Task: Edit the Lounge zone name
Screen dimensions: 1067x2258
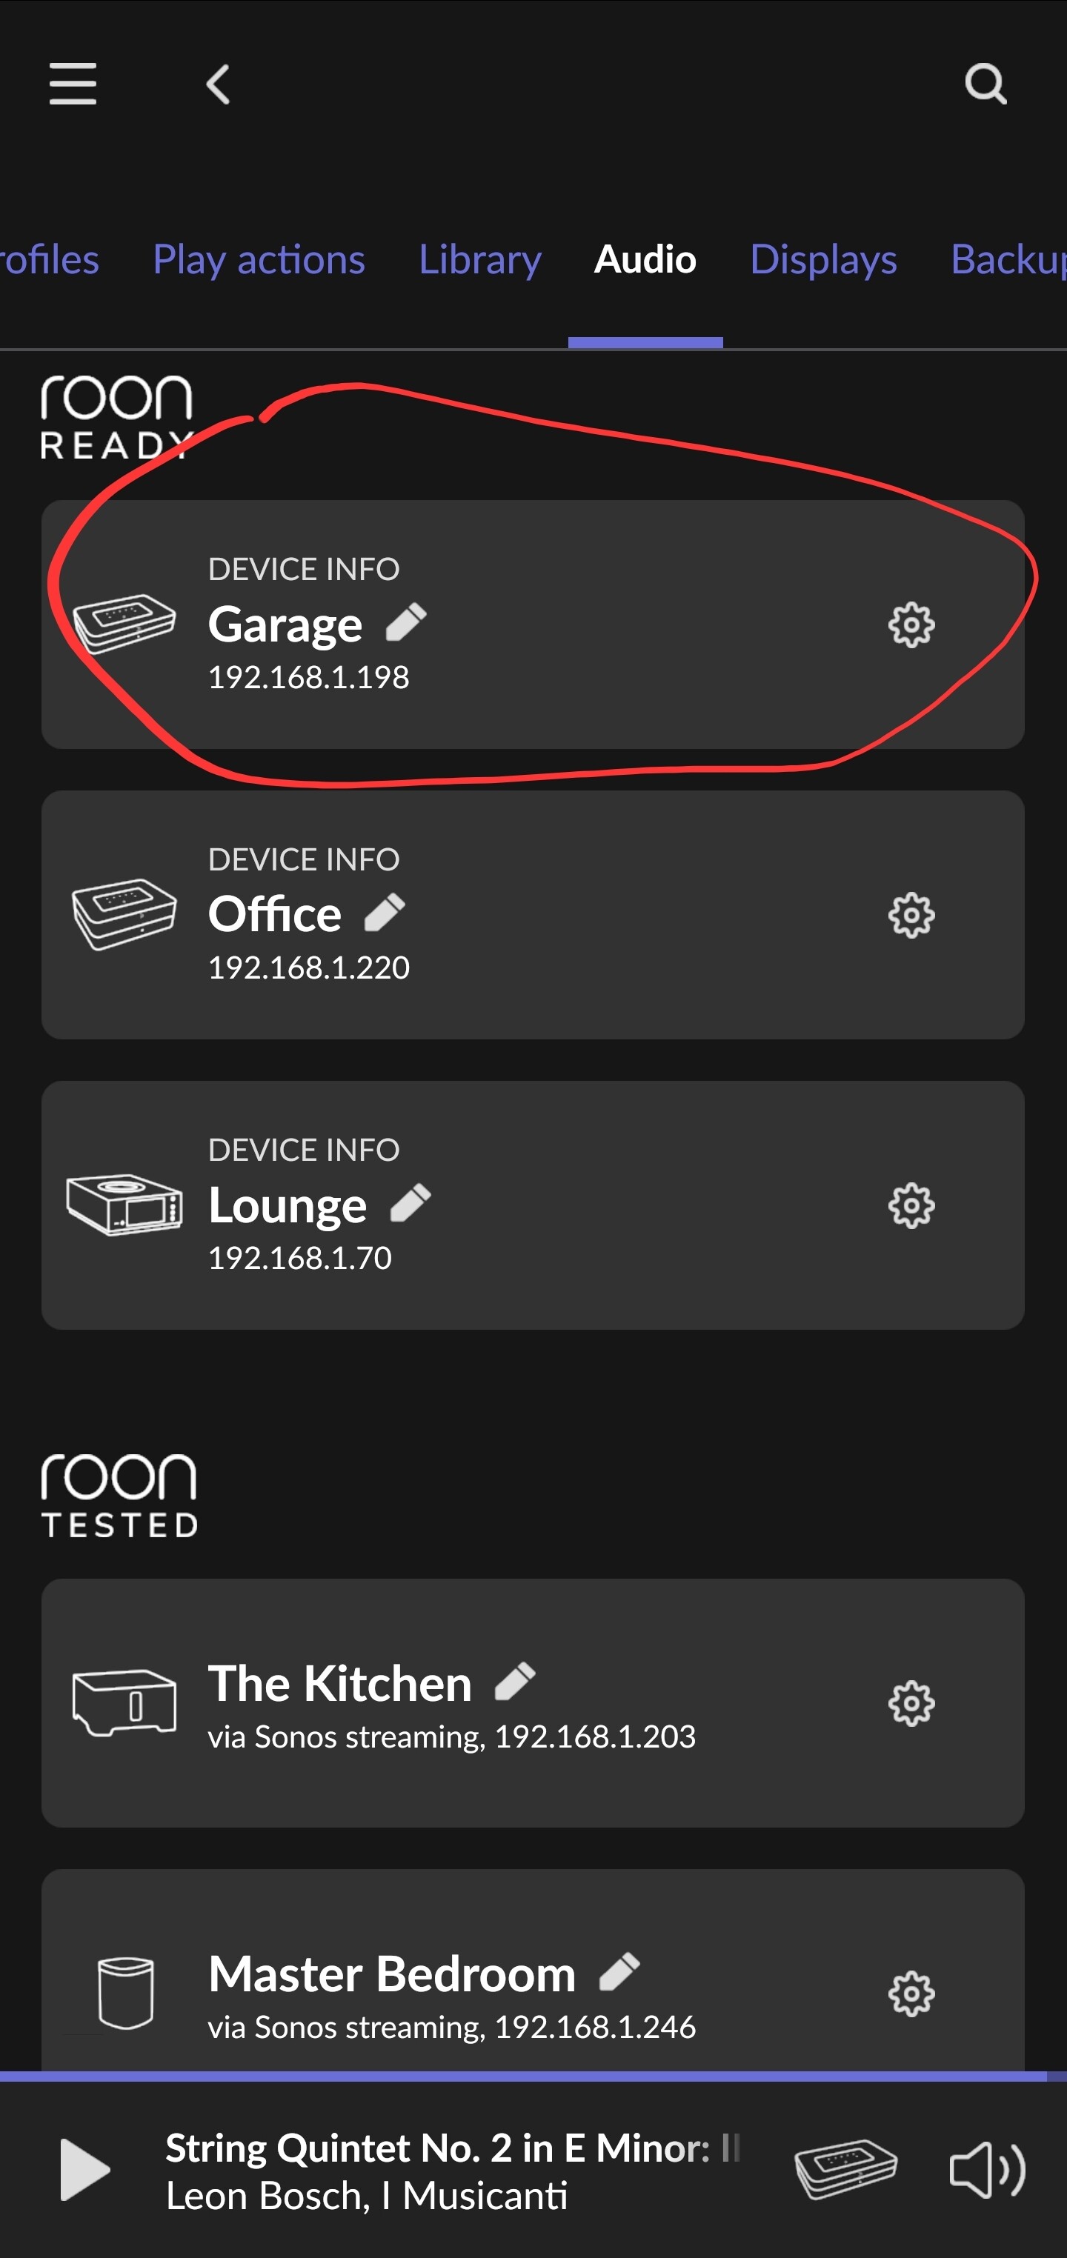Action: coord(410,1202)
